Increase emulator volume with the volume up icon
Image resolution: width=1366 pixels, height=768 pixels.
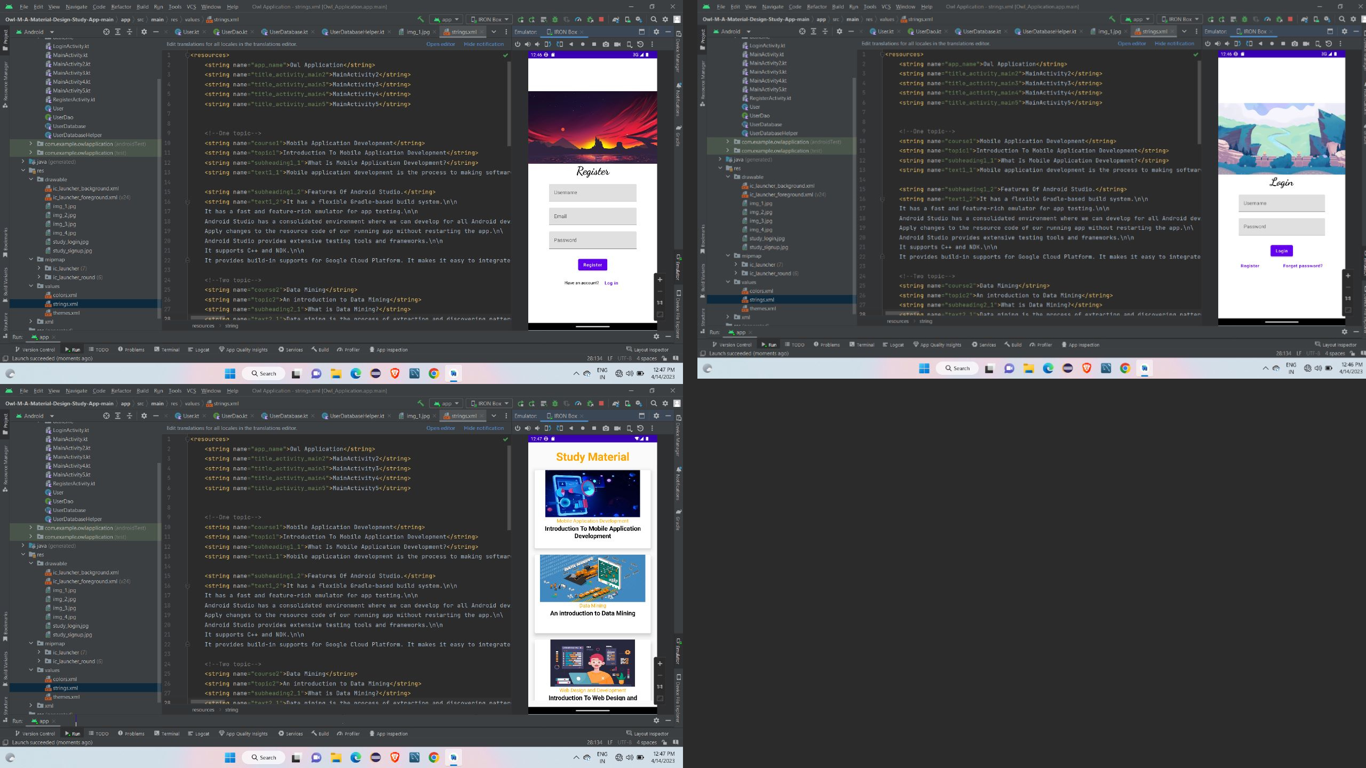pyautogui.click(x=527, y=44)
